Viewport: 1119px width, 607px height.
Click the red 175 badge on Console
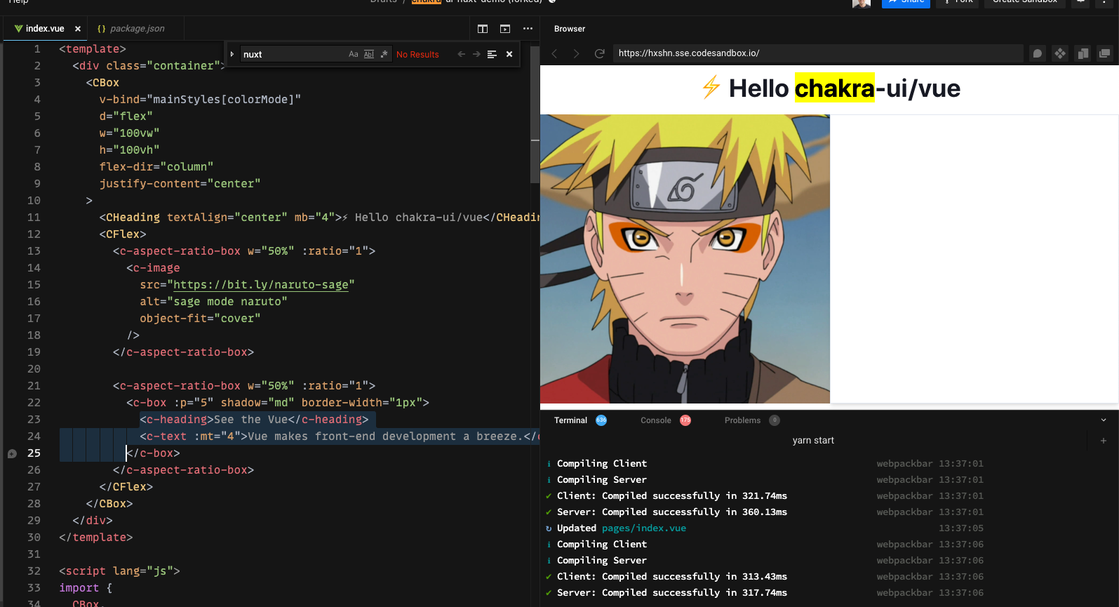pyautogui.click(x=685, y=420)
